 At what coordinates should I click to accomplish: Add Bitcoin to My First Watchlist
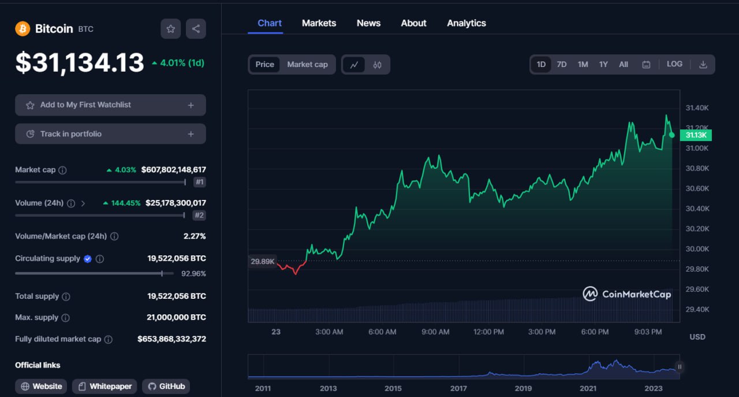[110, 105]
